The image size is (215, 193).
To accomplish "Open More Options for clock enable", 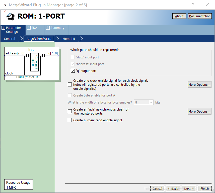I will point(199,85).
